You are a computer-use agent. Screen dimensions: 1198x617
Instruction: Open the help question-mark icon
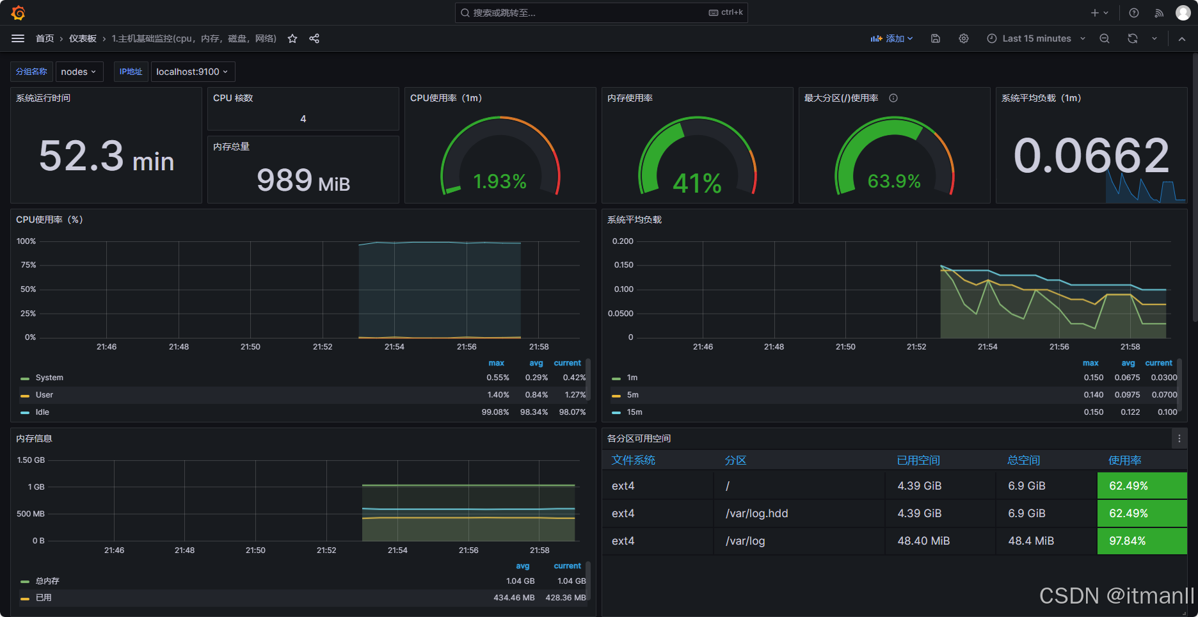pyautogui.click(x=1134, y=13)
